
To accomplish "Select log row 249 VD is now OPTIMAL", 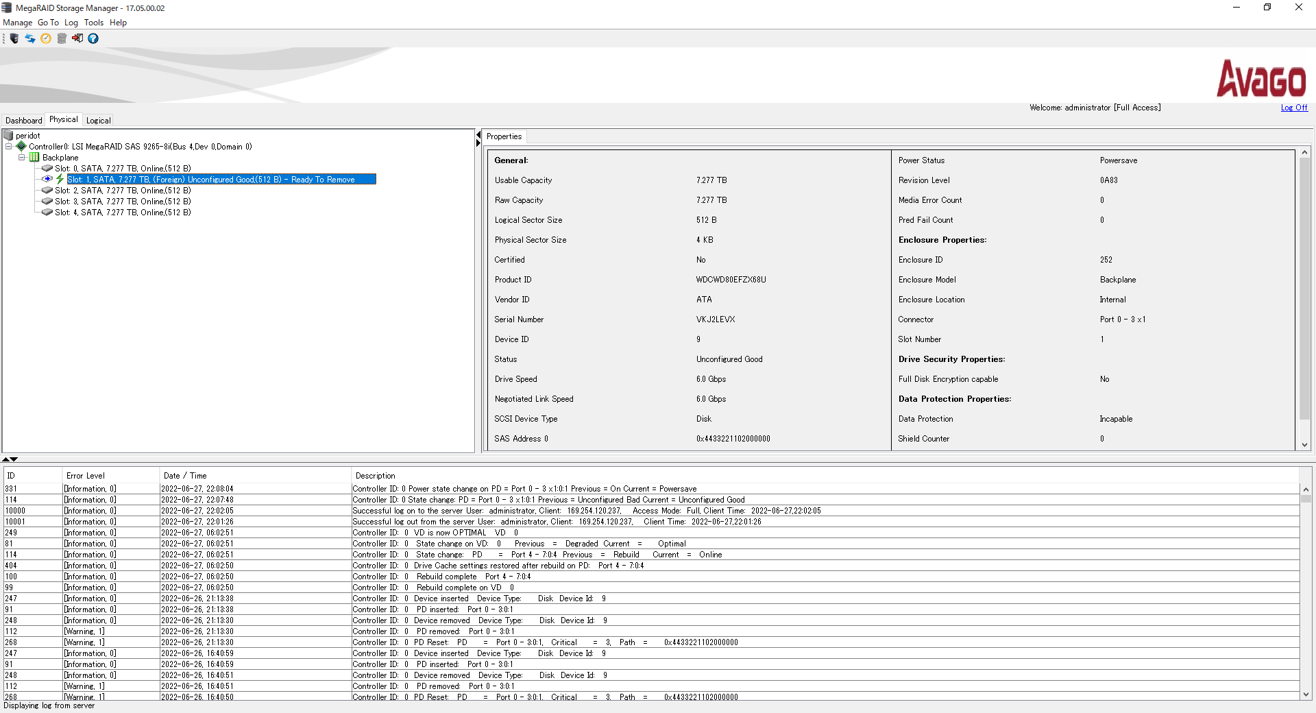I will coord(651,533).
